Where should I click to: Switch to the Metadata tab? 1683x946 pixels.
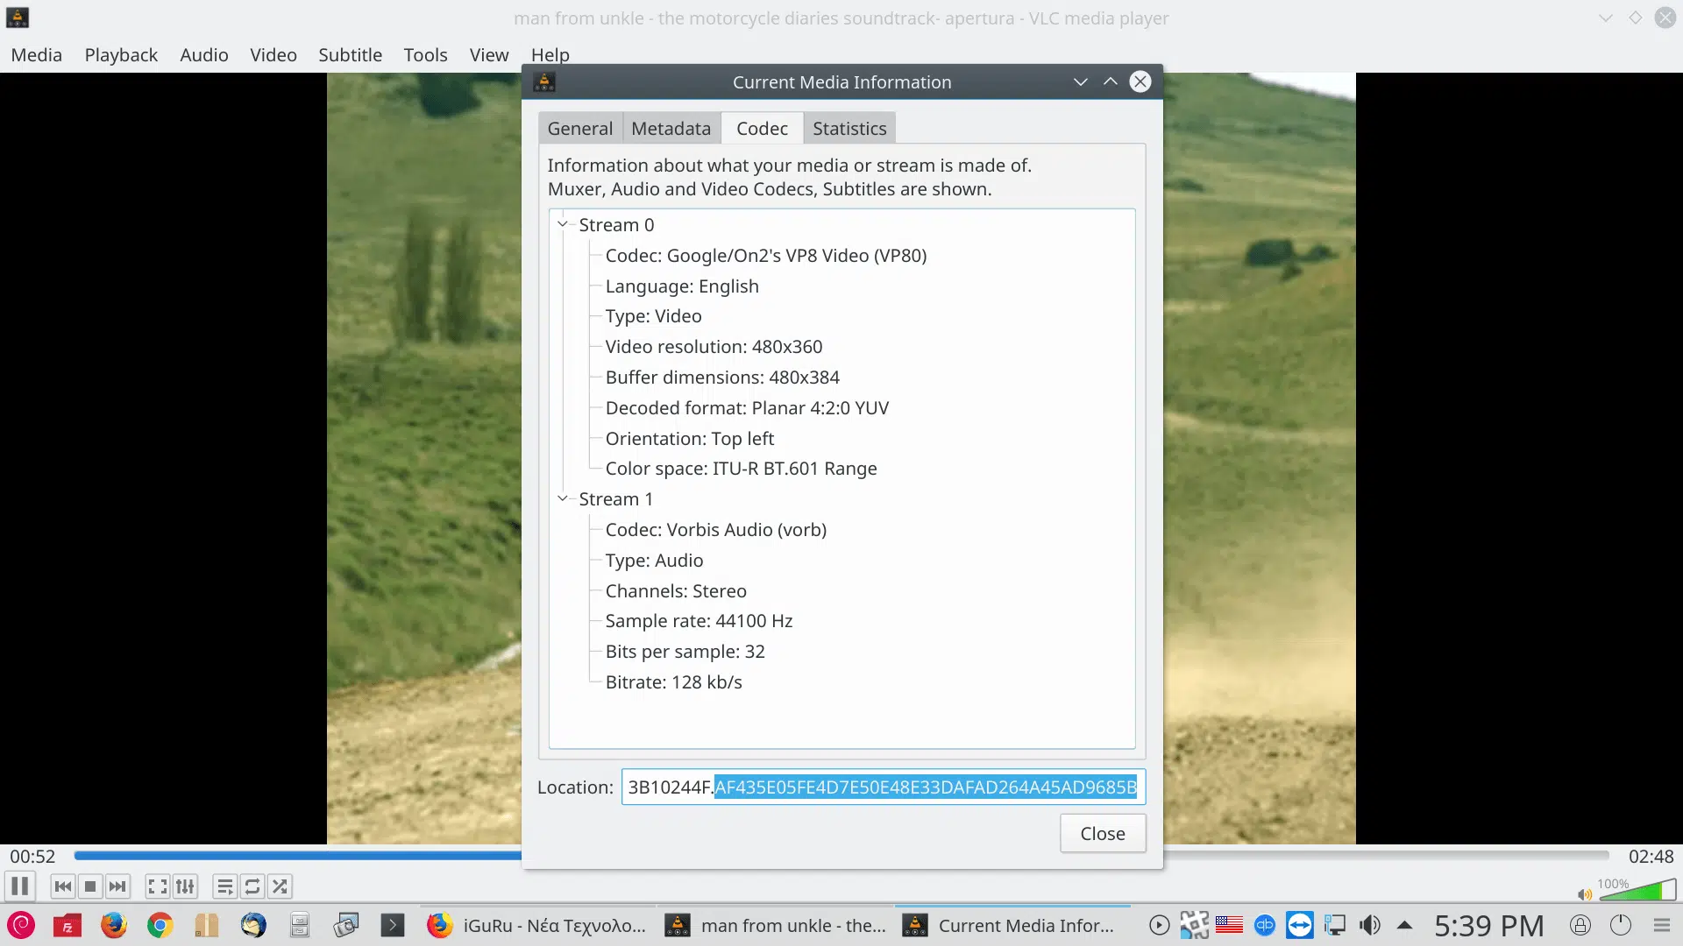pos(671,129)
